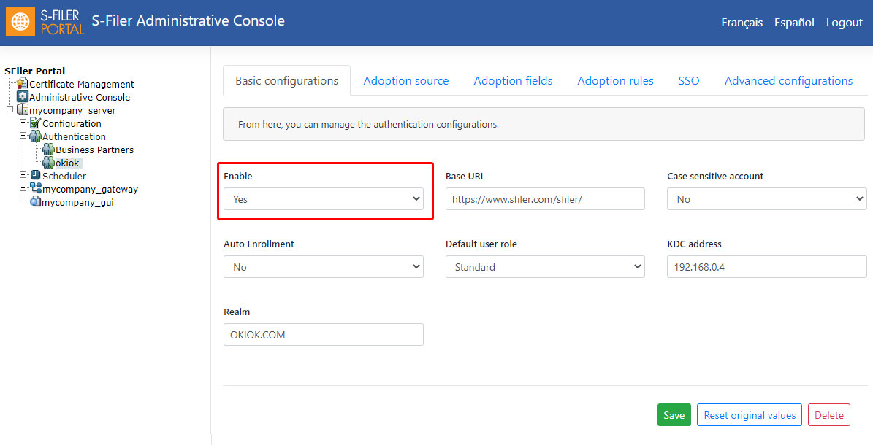Open the Advanced configurations tab

tap(788, 81)
